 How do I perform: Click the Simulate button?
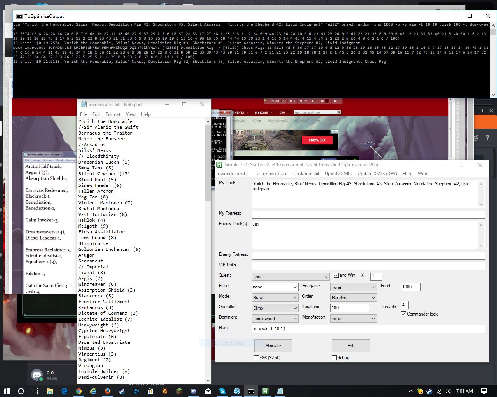pos(273,346)
